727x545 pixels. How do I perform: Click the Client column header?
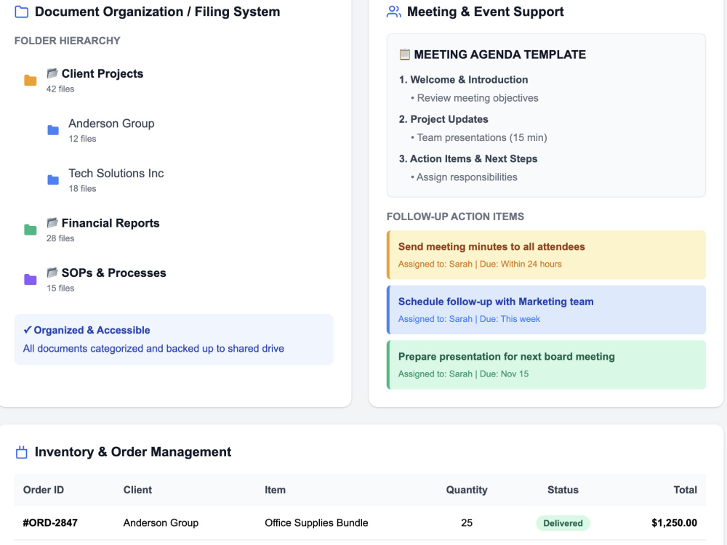pyautogui.click(x=137, y=490)
